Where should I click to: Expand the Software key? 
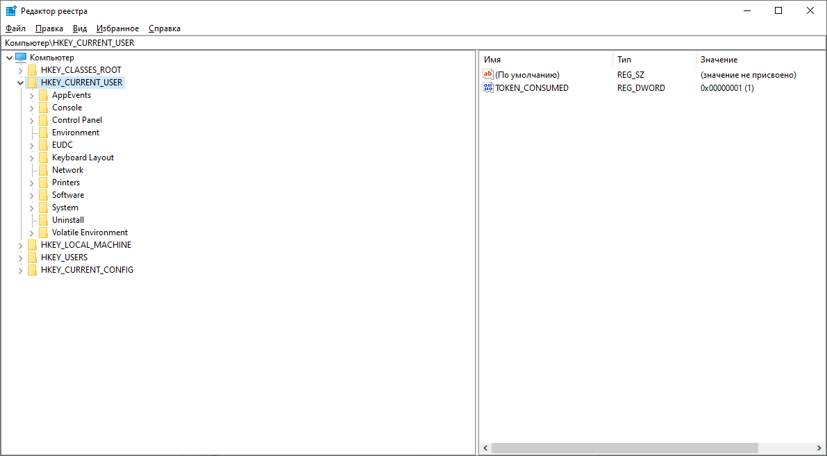[x=31, y=194]
